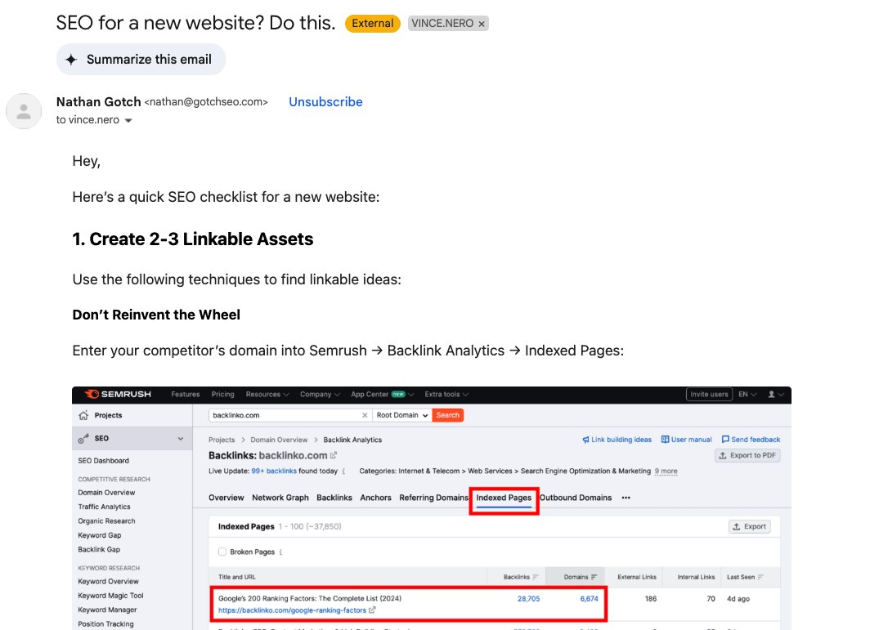Viewport: 879px width, 630px height.
Task: Expand recipient details arrow next to vince.nero
Action: (x=128, y=120)
